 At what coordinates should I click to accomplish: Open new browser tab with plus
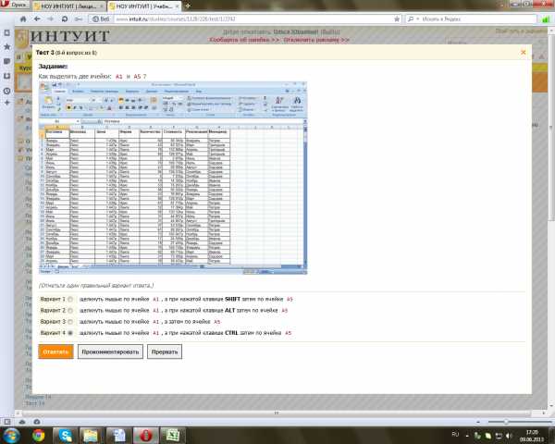(x=188, y=6)
